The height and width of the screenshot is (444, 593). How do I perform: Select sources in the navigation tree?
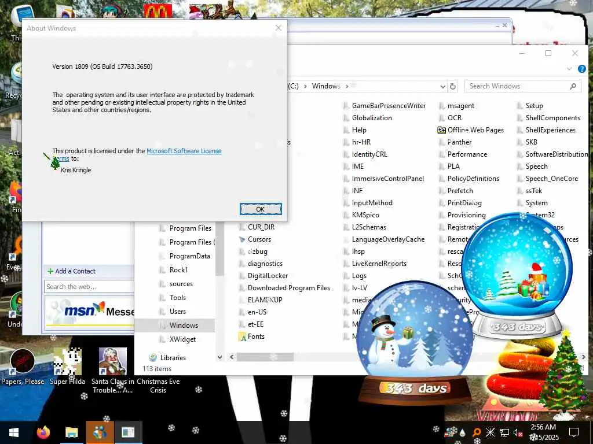[x=181, y=284]
